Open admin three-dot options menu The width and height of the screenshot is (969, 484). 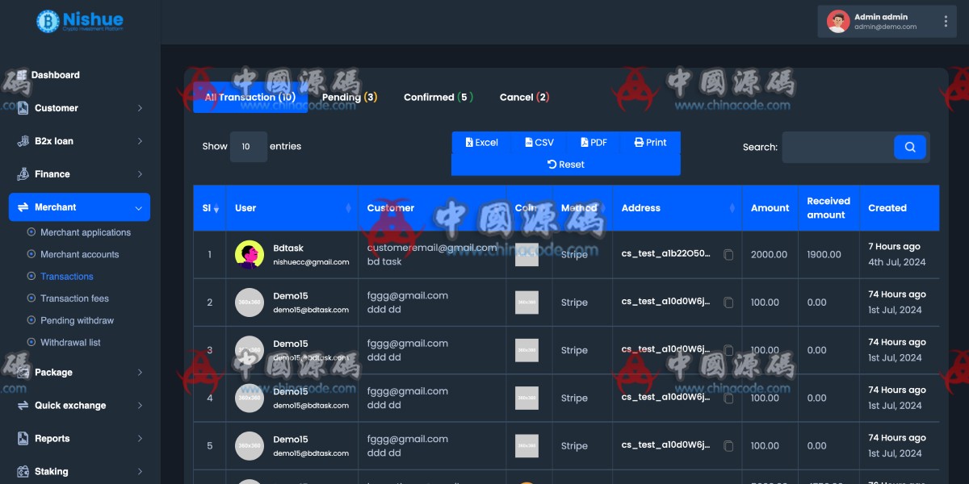click(x=946, y=22)
